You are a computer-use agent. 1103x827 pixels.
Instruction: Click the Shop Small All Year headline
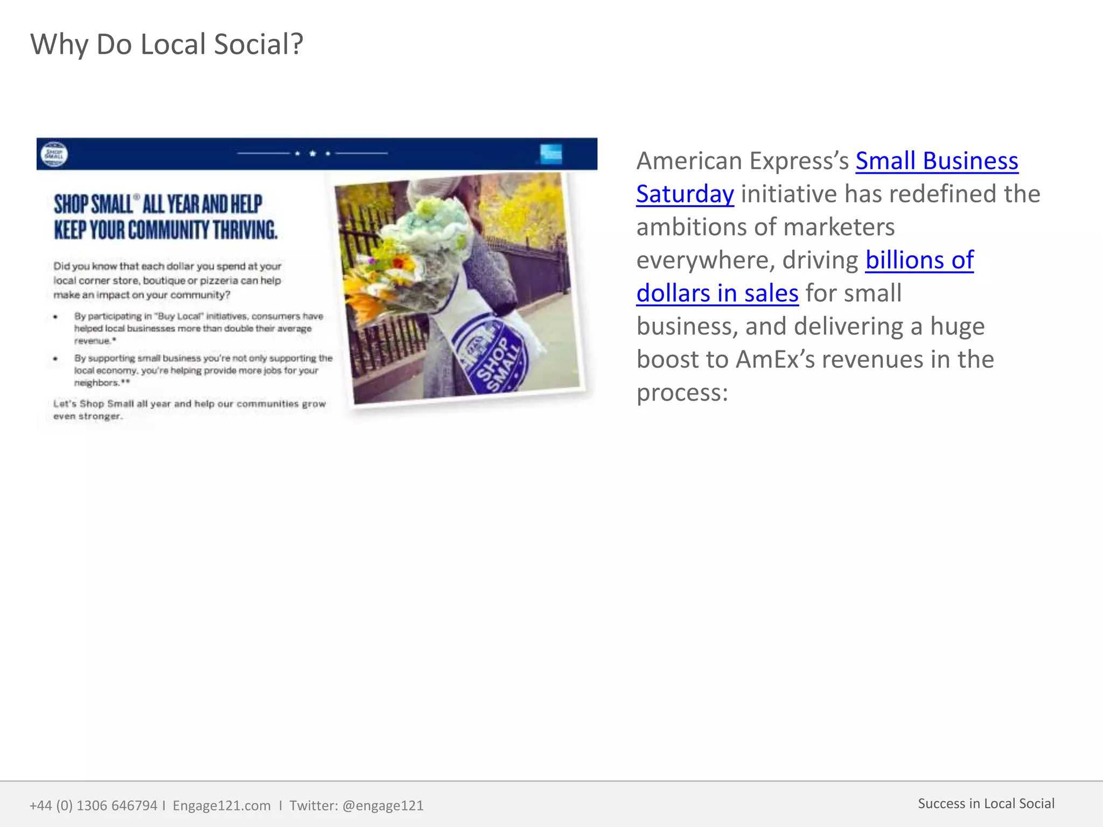[166, 217]
